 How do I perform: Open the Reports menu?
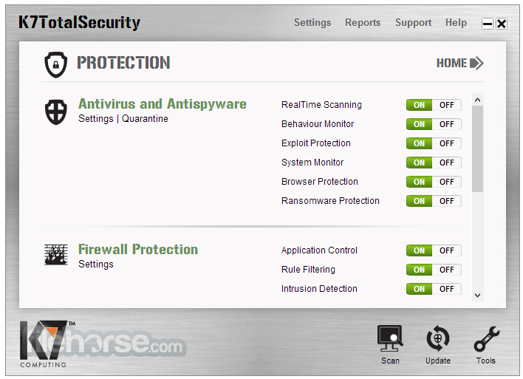coord(363,23)
